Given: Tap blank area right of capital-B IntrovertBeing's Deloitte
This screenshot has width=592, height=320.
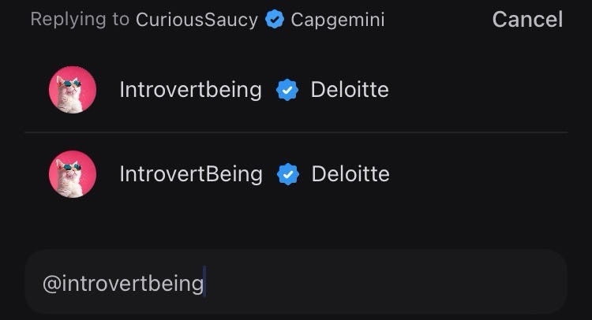Looking at the screenshot, I should [481, 174].
